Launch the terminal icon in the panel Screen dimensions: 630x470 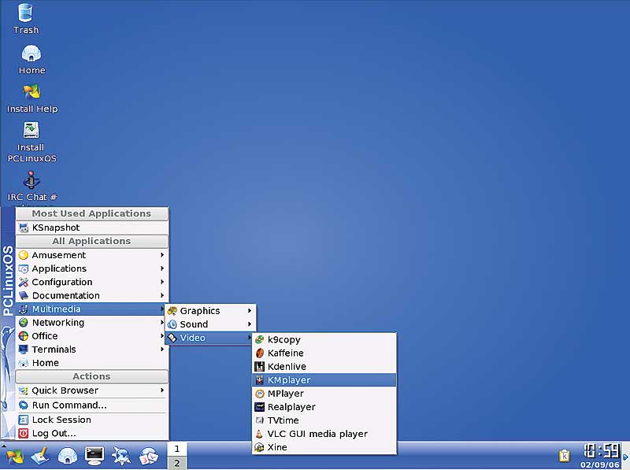coord(94,457)
